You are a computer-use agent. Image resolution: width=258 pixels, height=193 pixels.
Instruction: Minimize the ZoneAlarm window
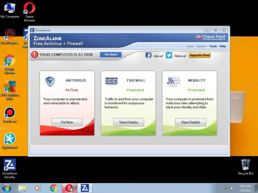tap(207, 30)
